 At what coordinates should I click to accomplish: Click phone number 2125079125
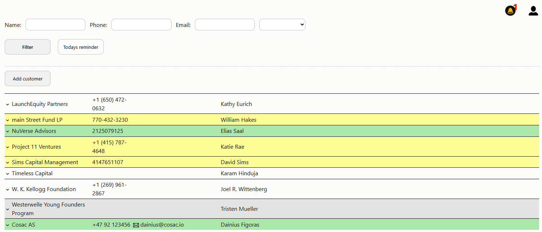[108, 131]
